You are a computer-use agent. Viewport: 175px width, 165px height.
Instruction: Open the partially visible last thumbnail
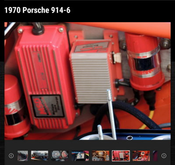pyautogui.click(x=155, y=156)
